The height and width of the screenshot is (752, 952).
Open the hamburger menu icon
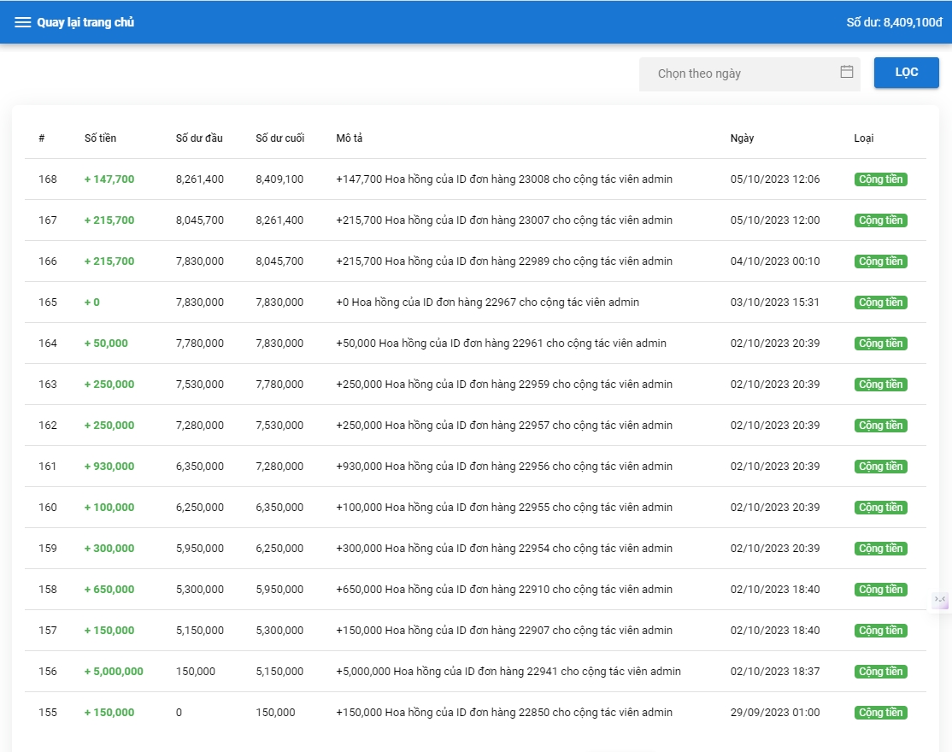tap(23, 22)
